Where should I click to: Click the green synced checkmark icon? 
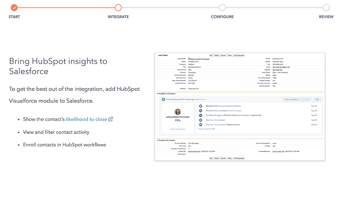(x=163, y=99)
